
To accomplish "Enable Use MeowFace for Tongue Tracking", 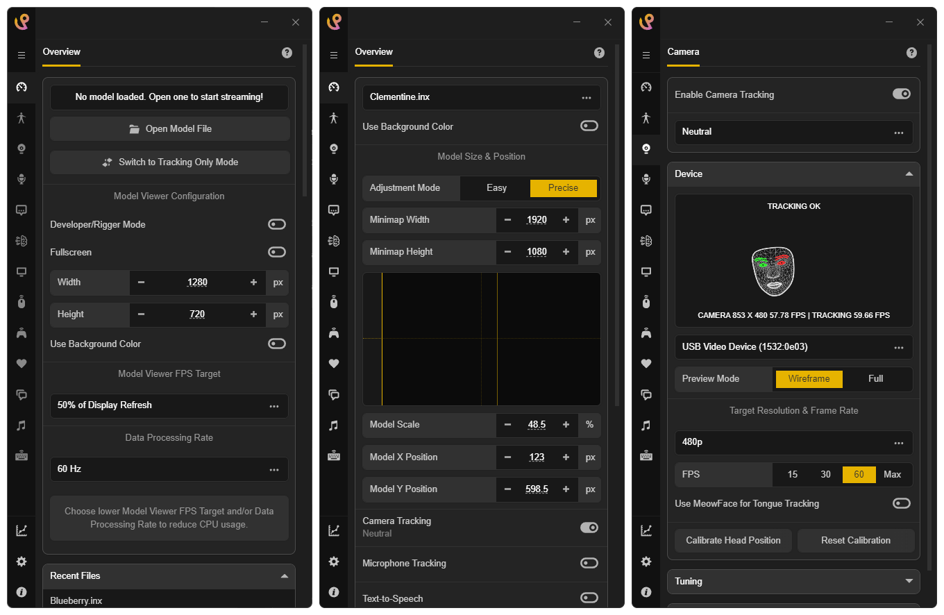I will [902, 503].
